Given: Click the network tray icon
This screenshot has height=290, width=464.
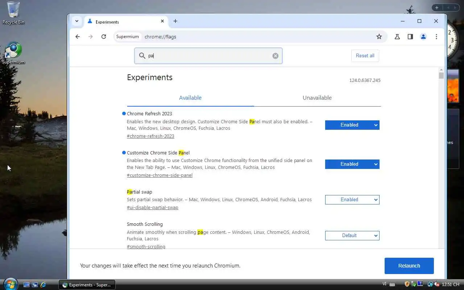Looking at the screenshot, I should [430, 285].
